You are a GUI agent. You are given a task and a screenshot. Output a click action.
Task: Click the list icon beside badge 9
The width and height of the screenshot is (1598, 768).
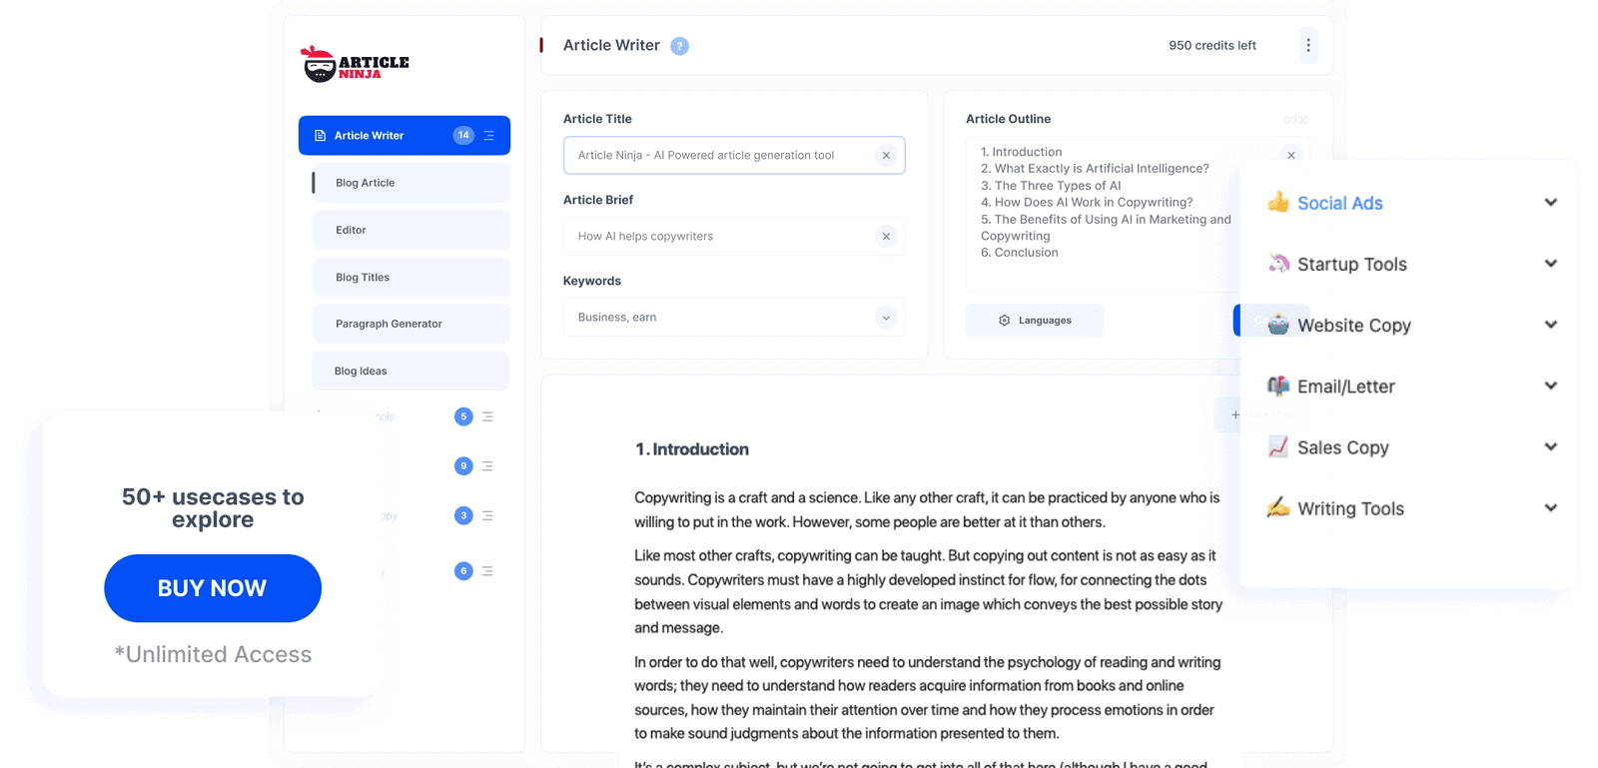tap(487, 466)
